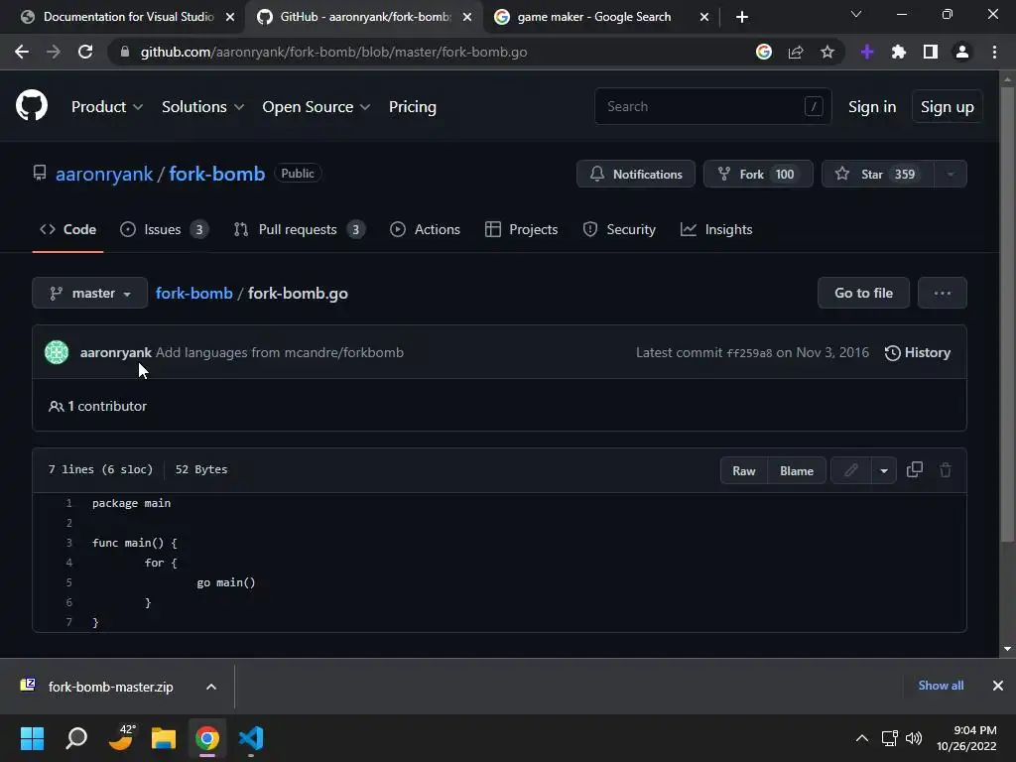The width and height of the screenshot is (1016, 762).
Task: Open Windows Start menu
Action: 32,738
